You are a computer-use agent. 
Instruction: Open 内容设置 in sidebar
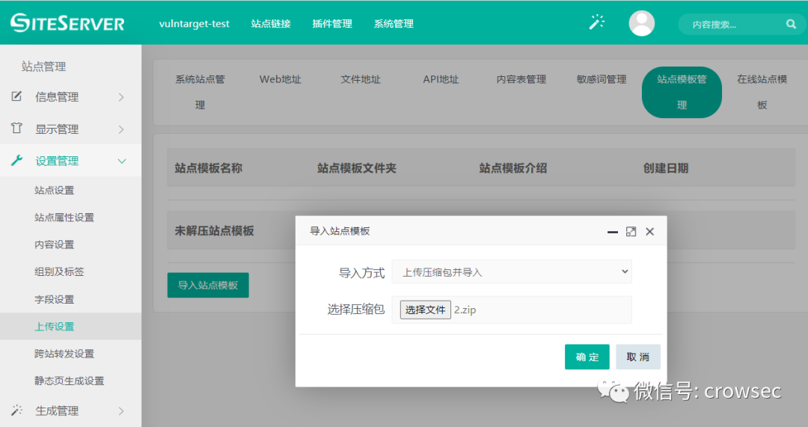[x=54, y=245]
